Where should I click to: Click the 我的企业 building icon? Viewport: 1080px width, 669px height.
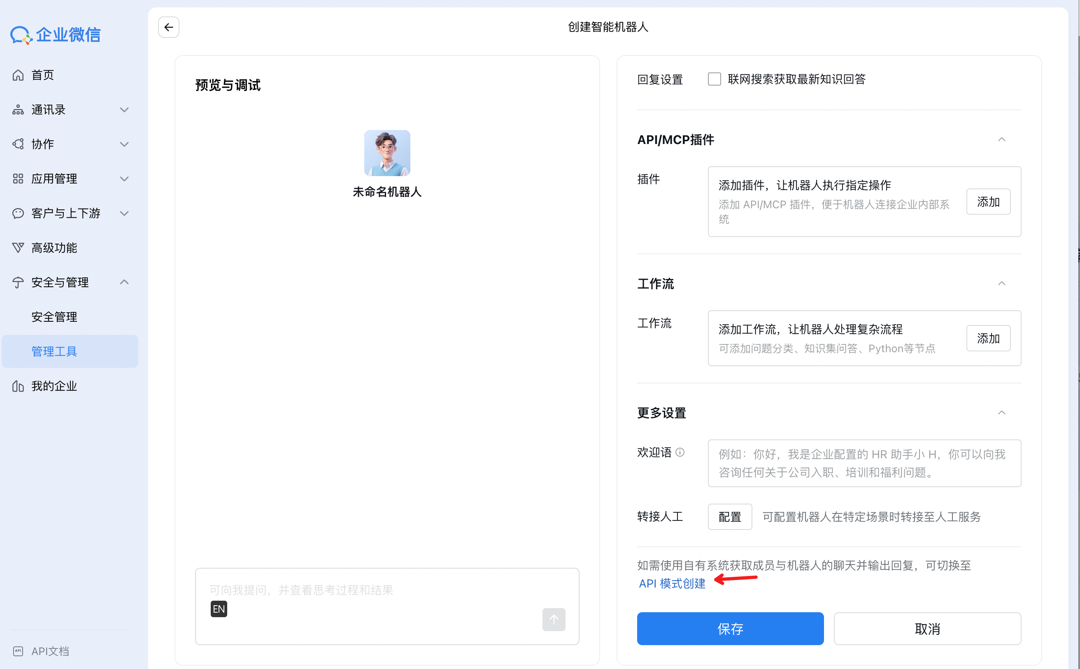[18, 386]
